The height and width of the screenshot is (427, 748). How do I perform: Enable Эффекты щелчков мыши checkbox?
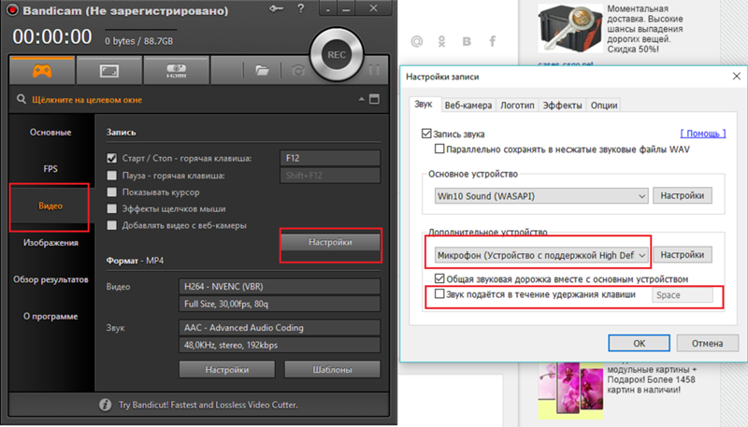[112, 208]
